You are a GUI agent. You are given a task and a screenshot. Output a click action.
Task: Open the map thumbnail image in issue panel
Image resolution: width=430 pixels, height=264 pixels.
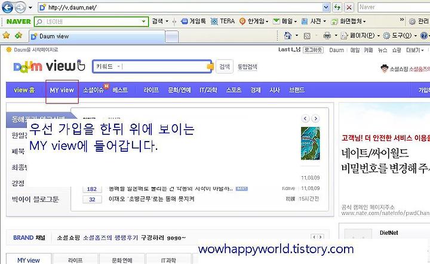click(x=311, y=143)
